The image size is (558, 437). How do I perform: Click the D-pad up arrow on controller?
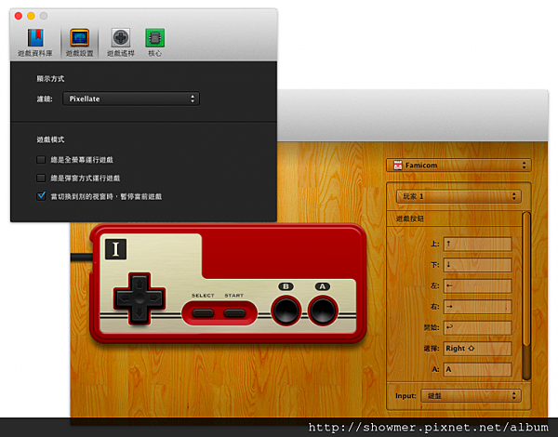tap(139, 284)
